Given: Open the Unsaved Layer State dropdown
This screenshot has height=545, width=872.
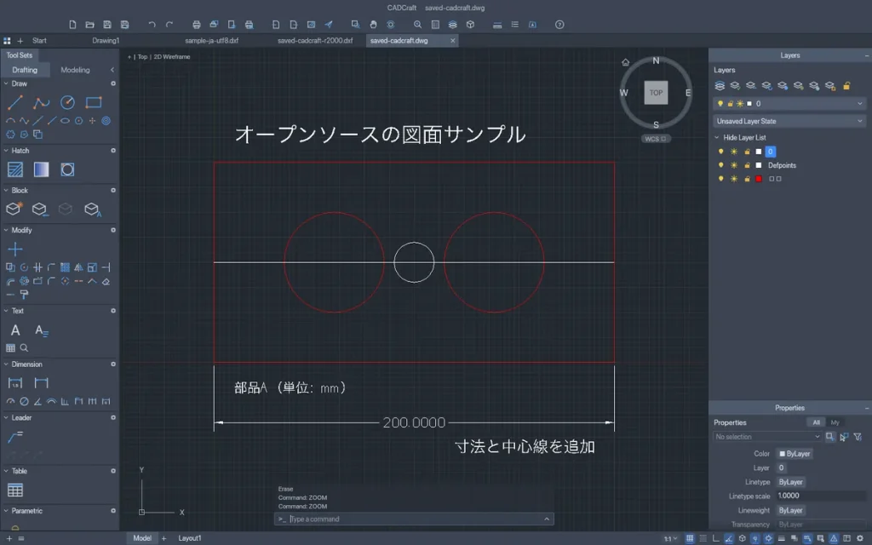Looking at the screenshot, I should click(x=789, y=121).
